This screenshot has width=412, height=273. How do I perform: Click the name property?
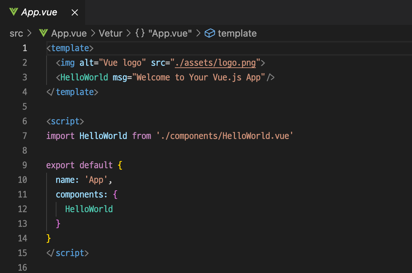pos(65,180)
